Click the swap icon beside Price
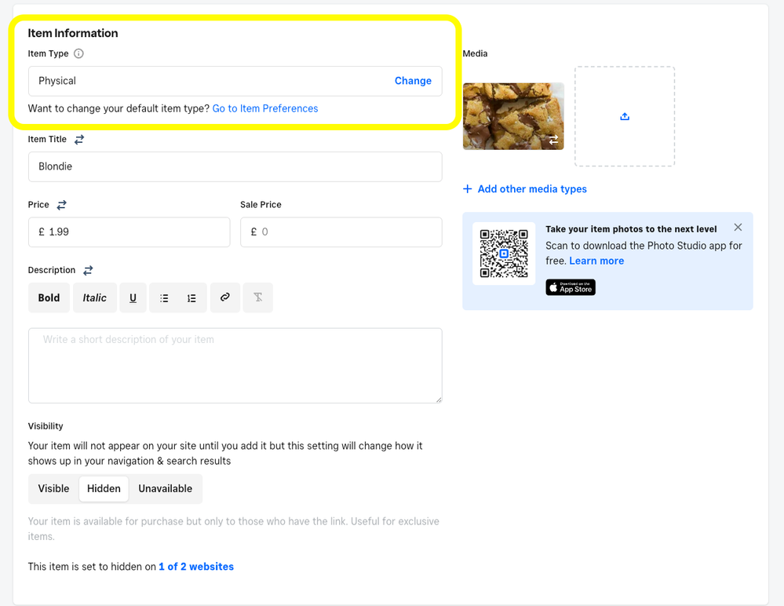 click(x=62, y=205)
